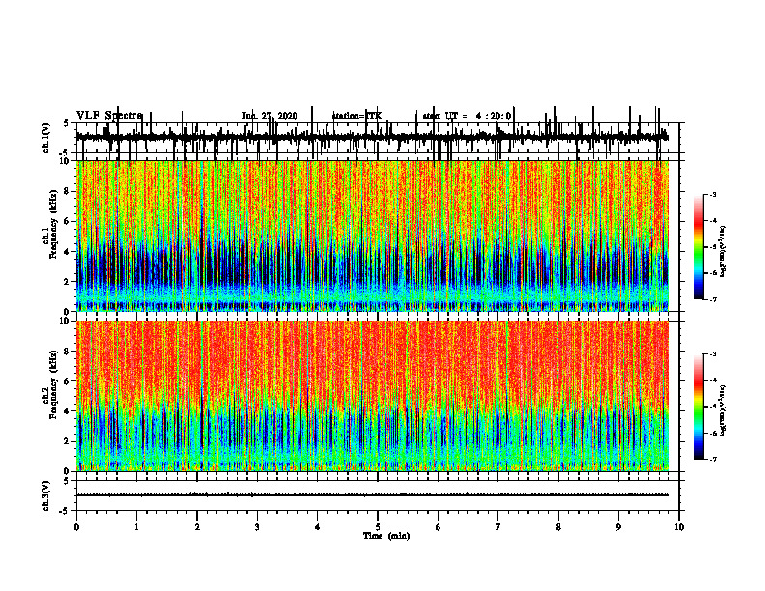
Task: Click the "3" tick on Time axis
Action: click(x=257, y=527)
